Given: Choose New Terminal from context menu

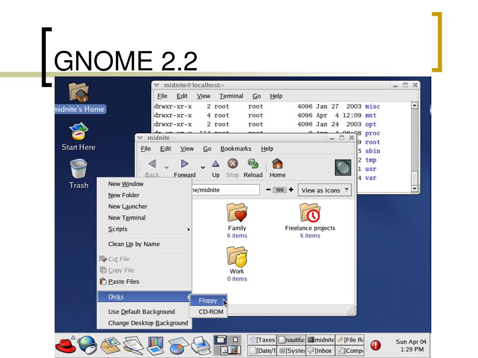Looking at the screenshot, I should tap(145, 218).
